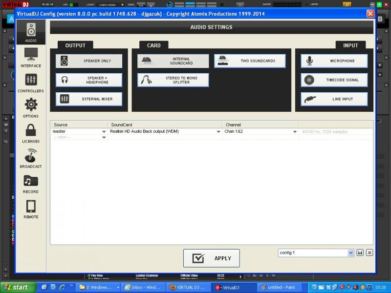391x293 pixels.
Task: Open the Licenses section
Action: 31,133
